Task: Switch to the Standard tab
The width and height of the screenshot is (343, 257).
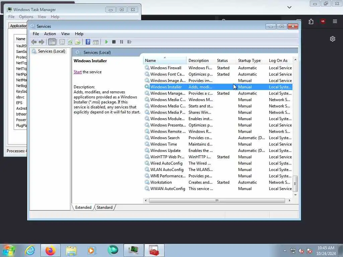Action: point(105,207)
